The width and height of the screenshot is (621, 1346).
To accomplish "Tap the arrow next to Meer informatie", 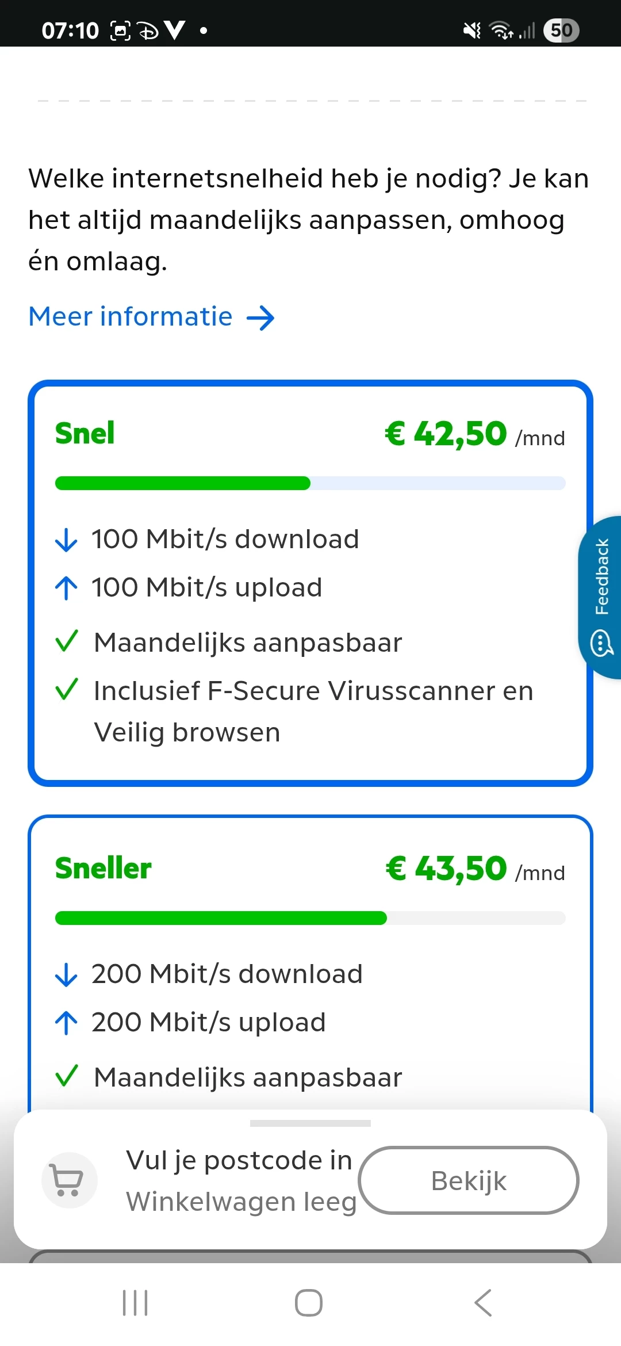I will click(260, 318).
